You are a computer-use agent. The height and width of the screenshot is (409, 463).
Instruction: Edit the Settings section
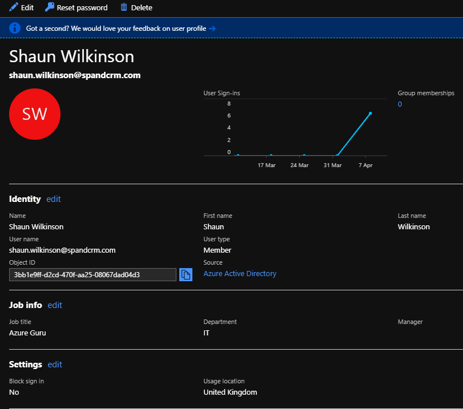pos(55,365)
